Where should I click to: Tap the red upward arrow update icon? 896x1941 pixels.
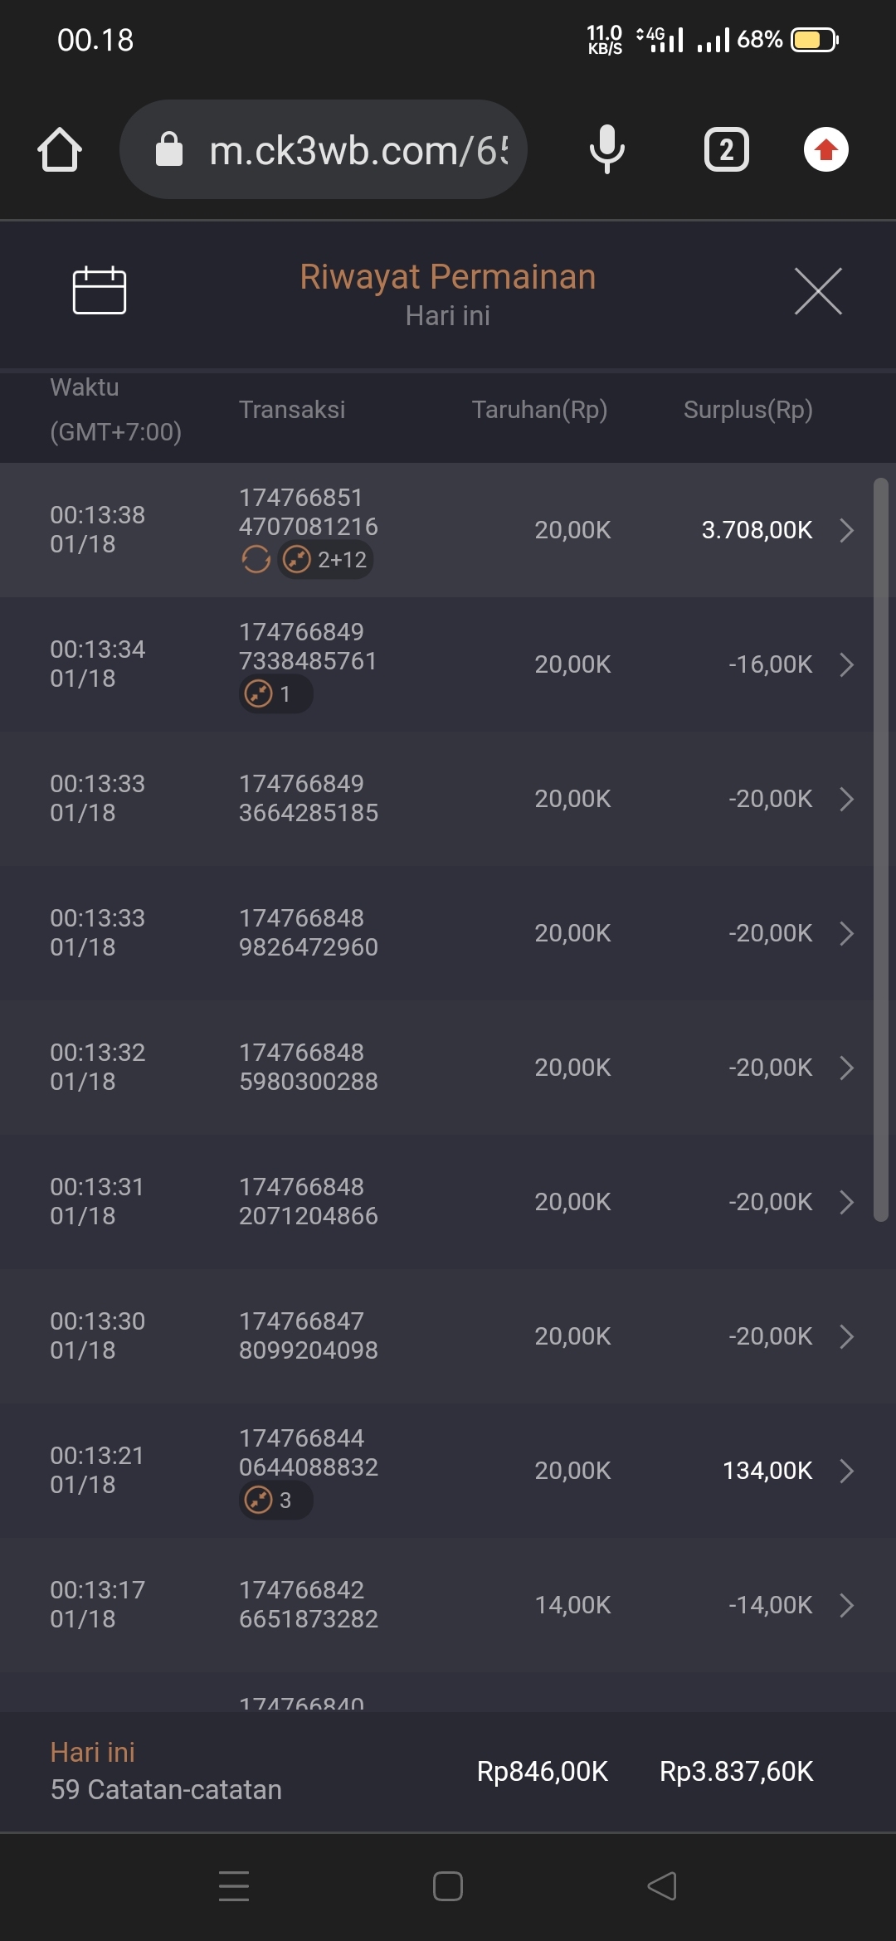[x=825, y=150]
